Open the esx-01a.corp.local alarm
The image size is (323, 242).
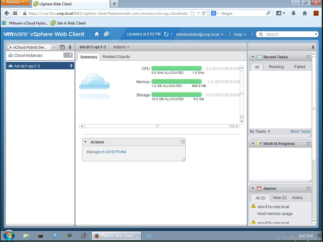pyautogui.click(x=273, y=207)
